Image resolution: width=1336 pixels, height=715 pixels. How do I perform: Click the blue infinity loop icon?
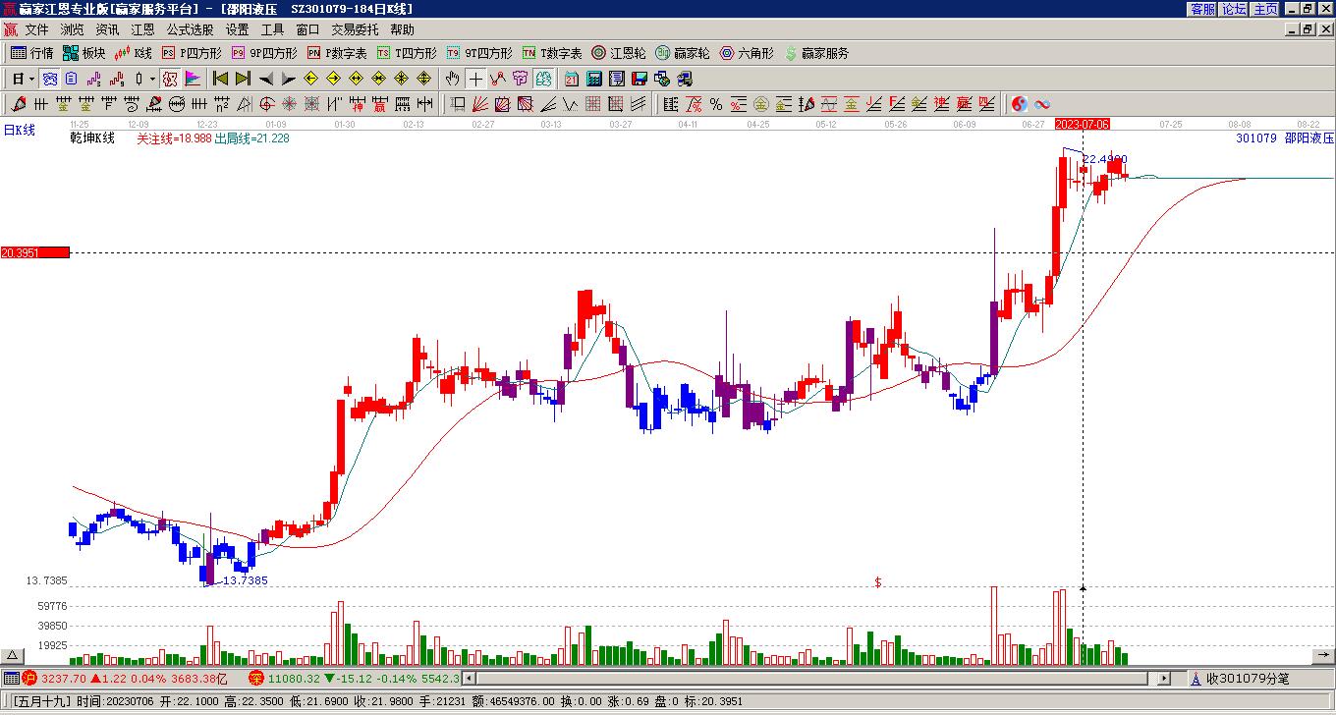point(1042,104)
